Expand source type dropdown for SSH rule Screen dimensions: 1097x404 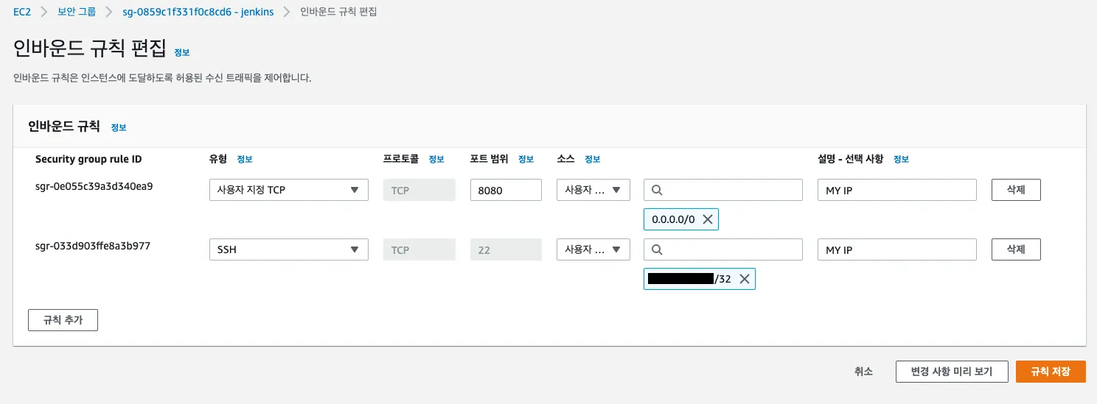tap(593, 250)
